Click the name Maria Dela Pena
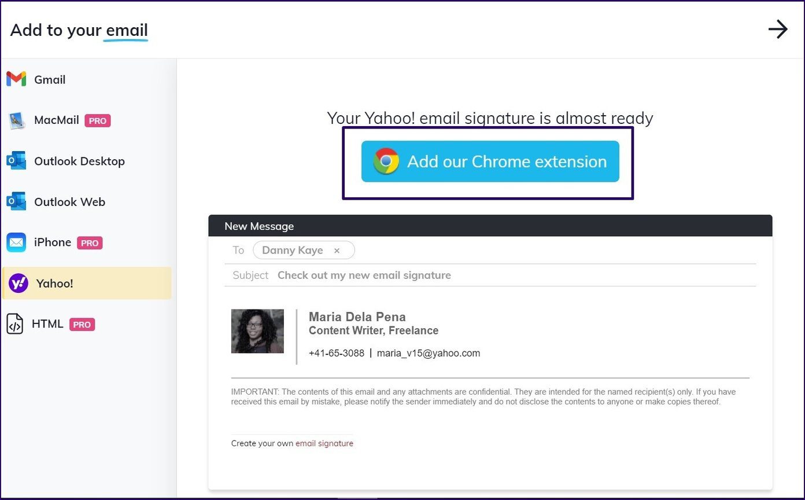This screenshot has width=805, height=500. pos(357,317)
